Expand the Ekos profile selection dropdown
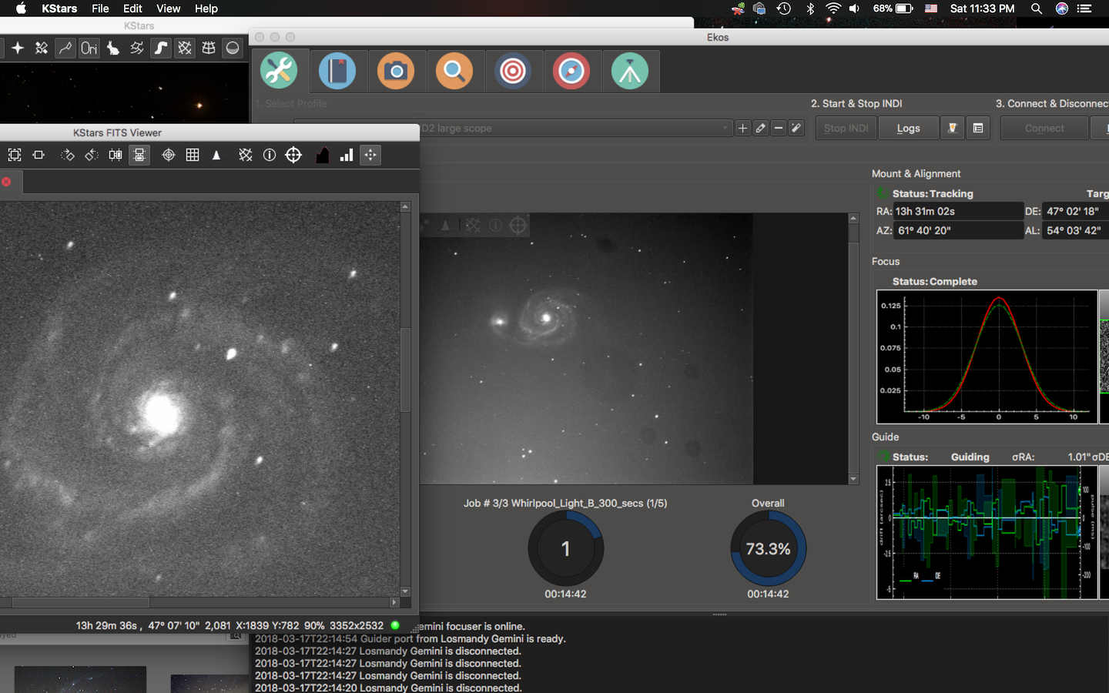 coord(575,128)
